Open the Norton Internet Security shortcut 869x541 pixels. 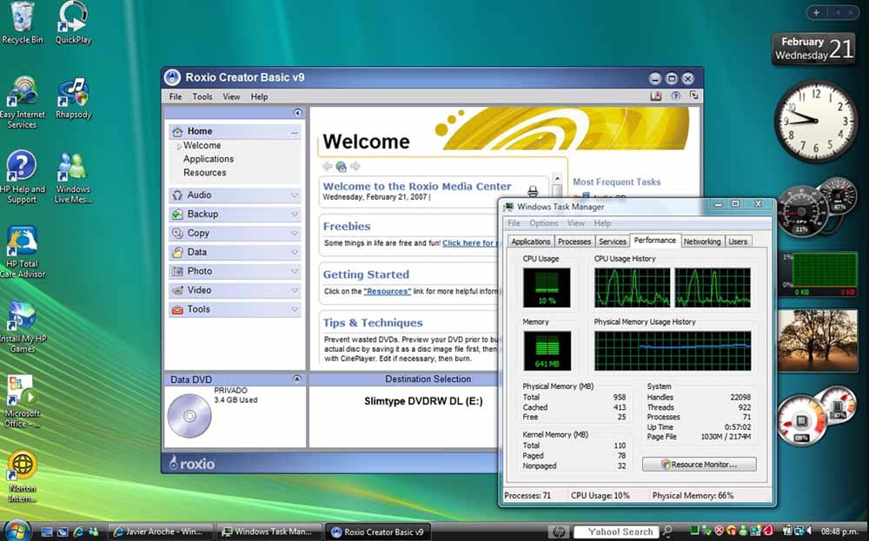(23, 476)
